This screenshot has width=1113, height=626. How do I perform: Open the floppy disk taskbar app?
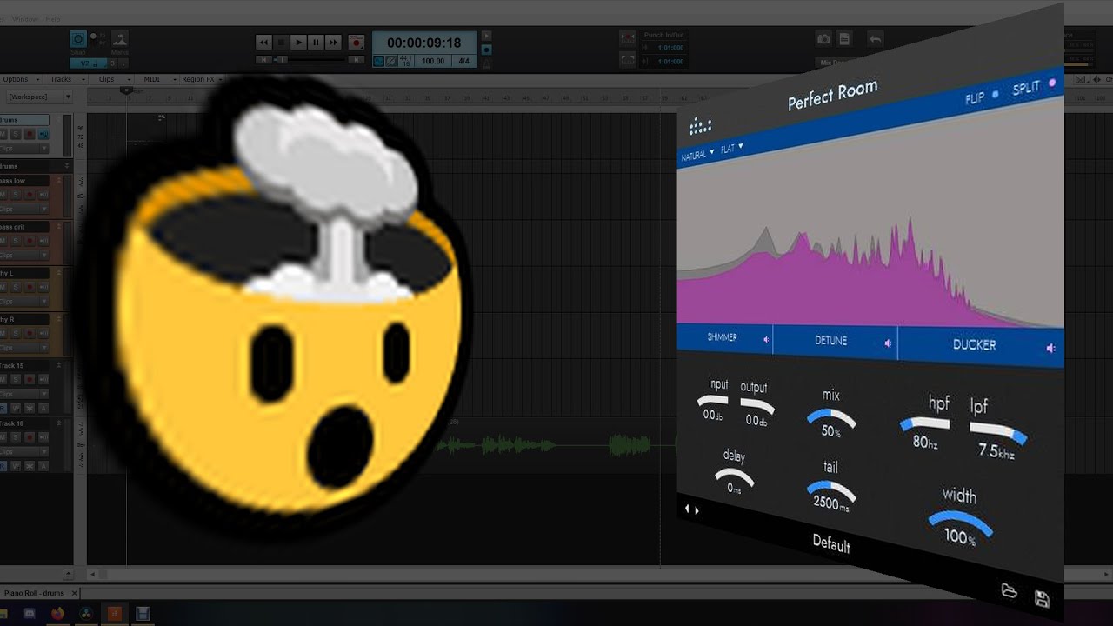pos(143,613)
